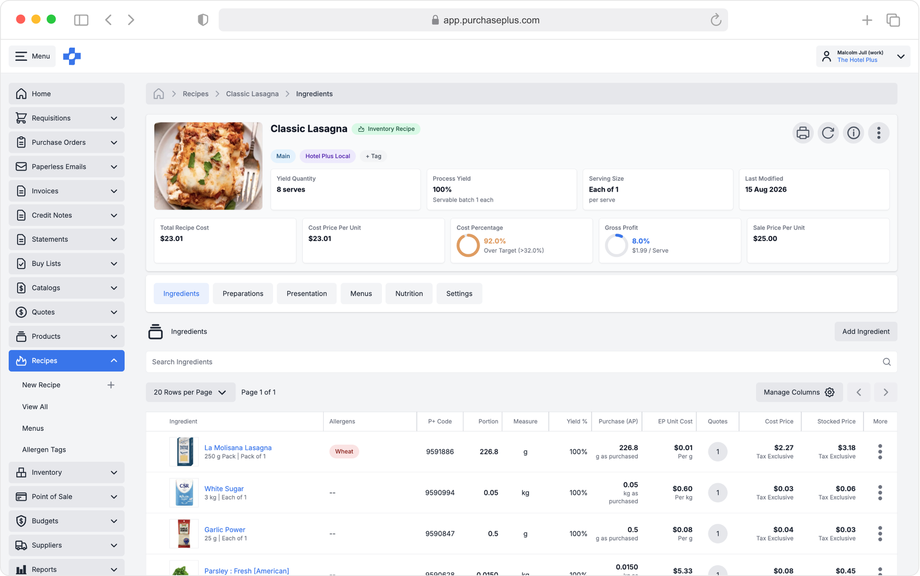Expand the Purchase Orders sidebar section
Viewport: 920px width, 576px height.
point(66,142)
